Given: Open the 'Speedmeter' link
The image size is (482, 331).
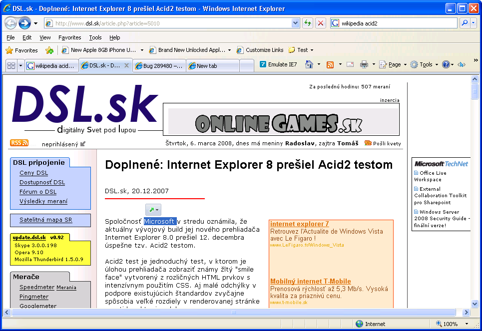Looking at the screenshot, I should click(37, 287).
